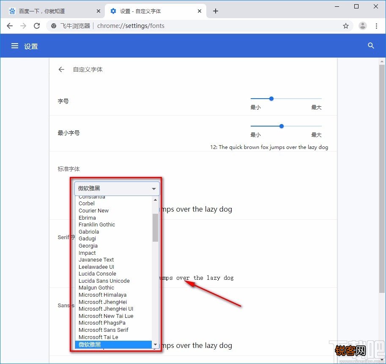
Task: Open the user profile avatar
Action: (363, 26)
